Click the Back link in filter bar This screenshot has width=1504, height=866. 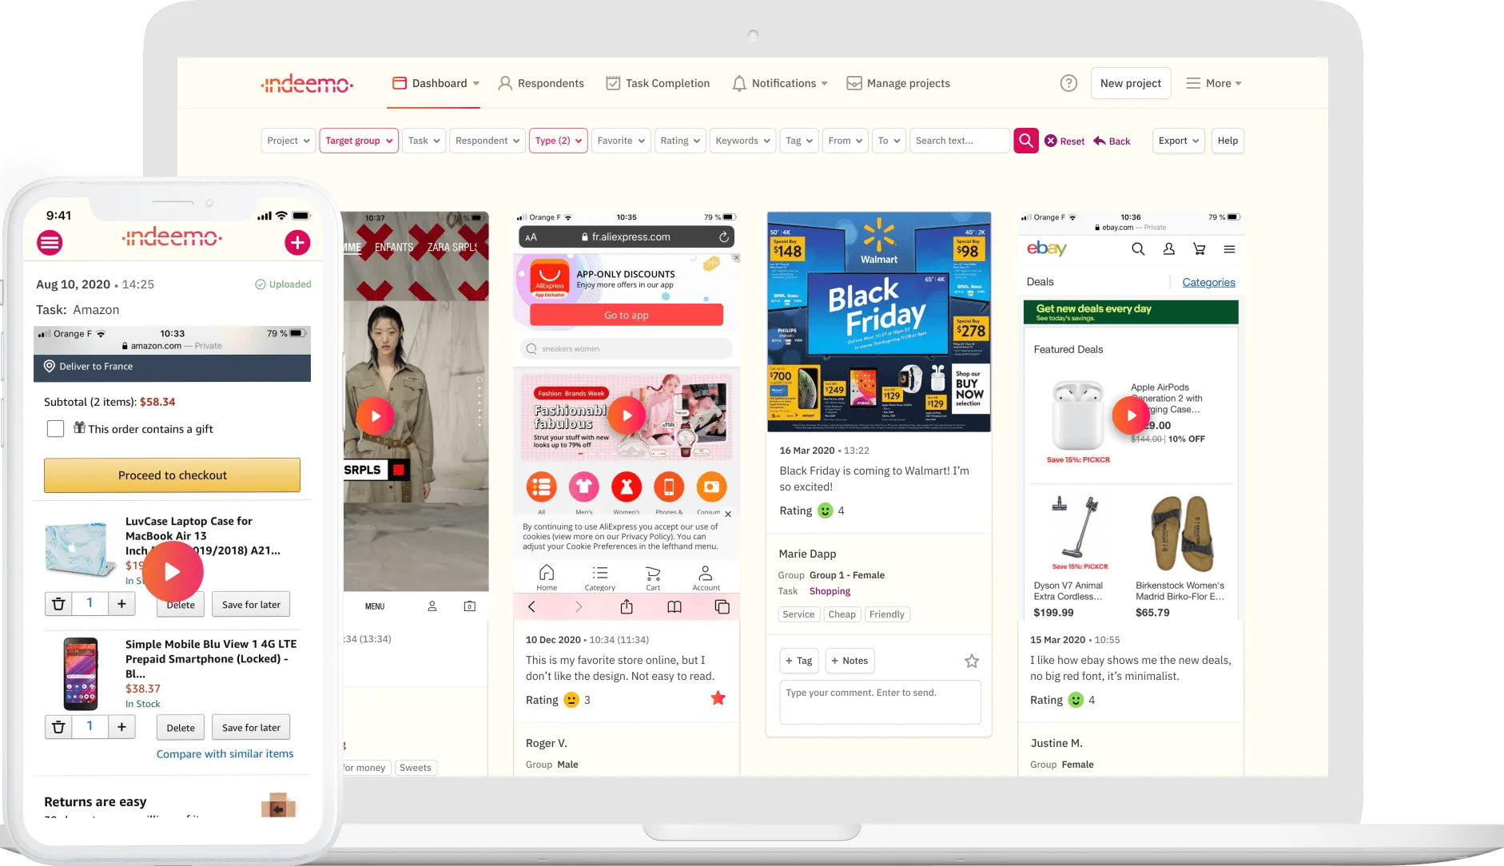pos(1112,141)
